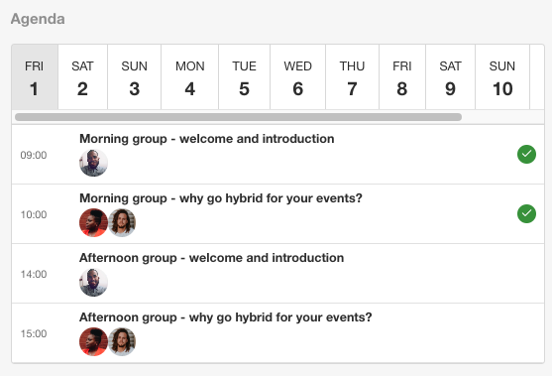
Task: Click green checkmark on 09:00 session
Action: pyautogui.click(x=526, y=155)
